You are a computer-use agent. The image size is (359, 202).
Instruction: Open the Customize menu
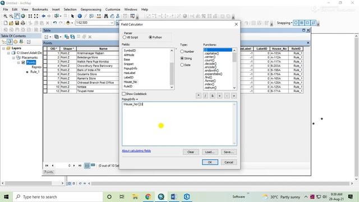(113, 10)
